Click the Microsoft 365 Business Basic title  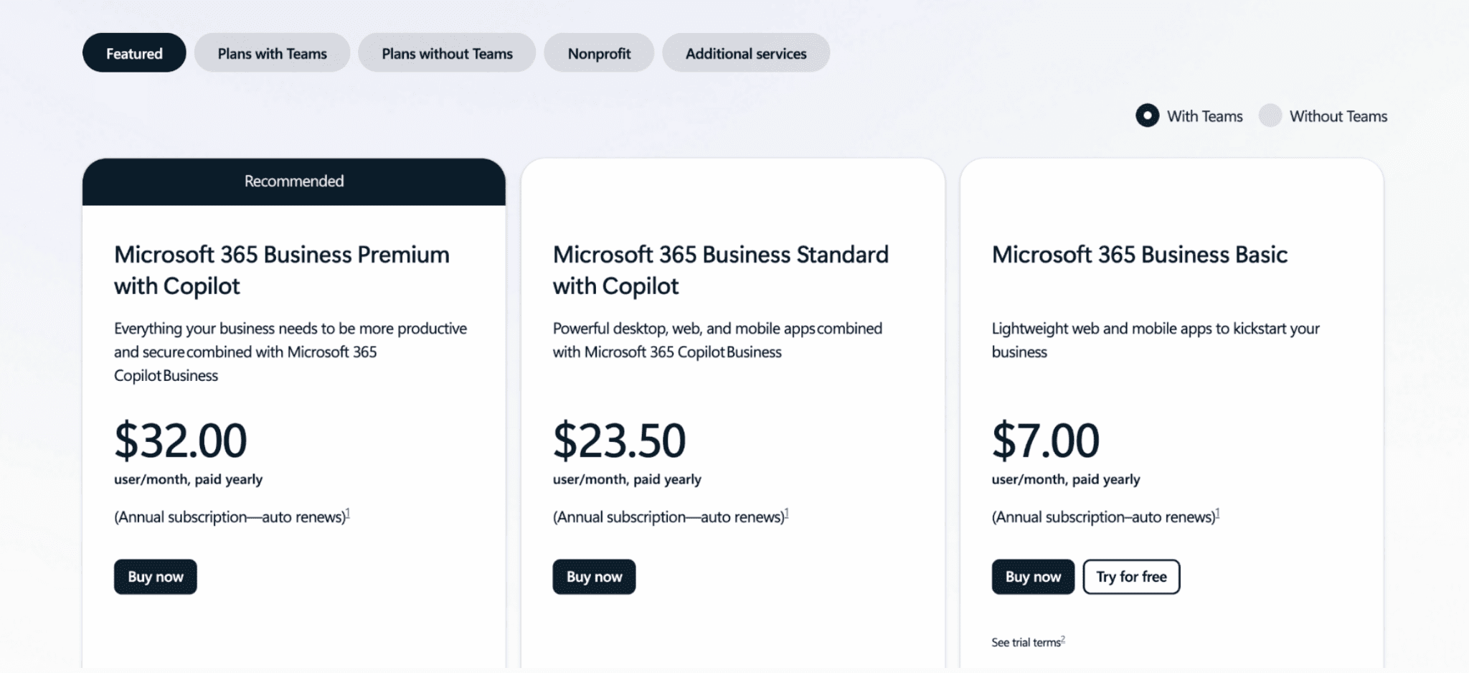pyautogui.click(x=1140, y=255)
